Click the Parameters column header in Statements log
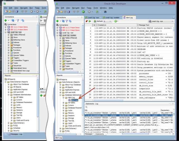The height and width of the screenshot is (141, 179). 167,110
